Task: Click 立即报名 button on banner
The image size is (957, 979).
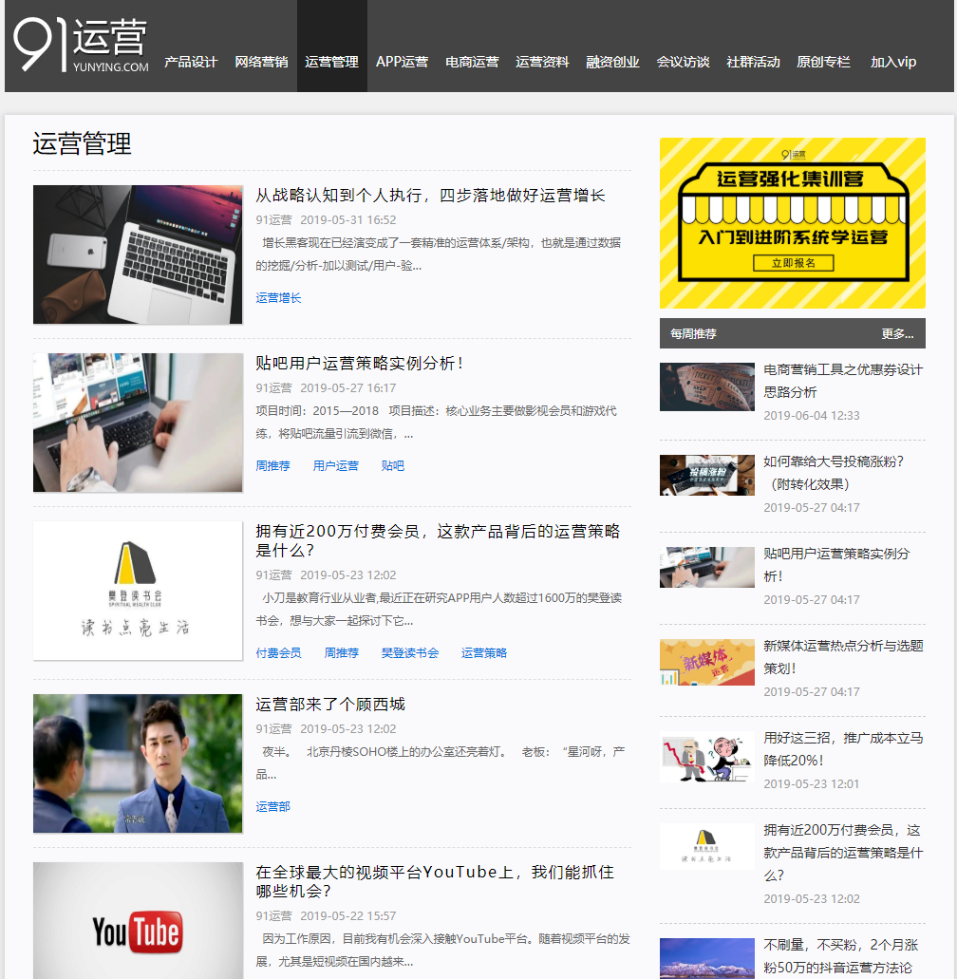Action: pos(793,263)
